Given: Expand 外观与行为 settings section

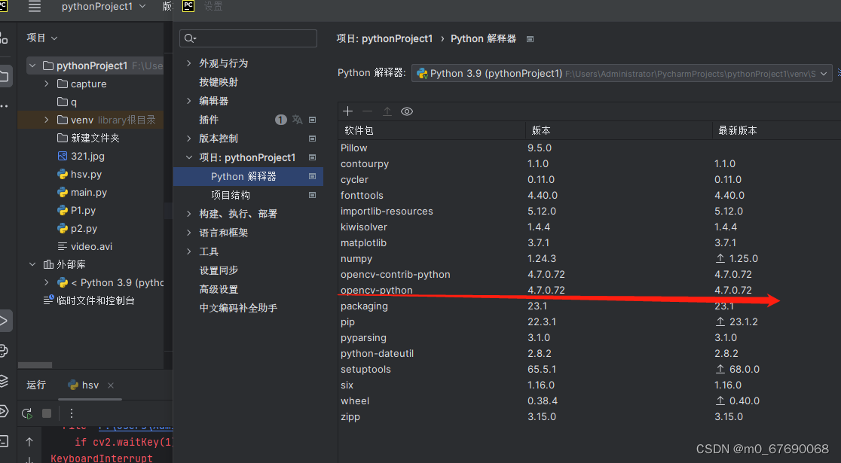Looking at the screenshot, I should tap(189, 63).
